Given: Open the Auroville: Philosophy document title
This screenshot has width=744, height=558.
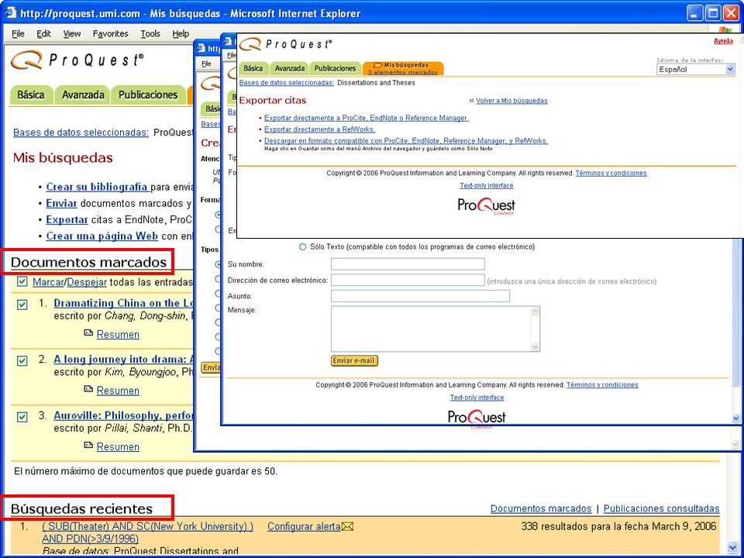Looking at the screenshot, I should (x=123, y=415).
